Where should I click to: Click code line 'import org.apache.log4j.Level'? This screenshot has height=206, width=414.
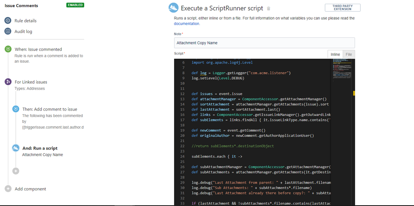[x=222, y=63]
